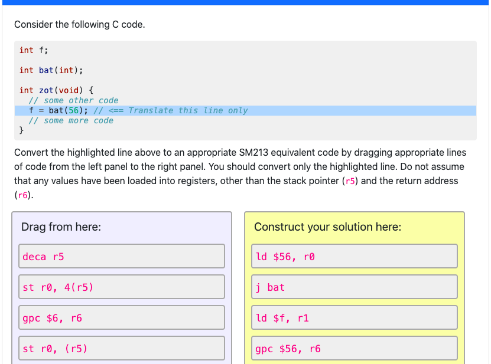Click the "gpc $56, r6" solution line
This screenshot has height=364, width=491.
[x=354, y=348]
